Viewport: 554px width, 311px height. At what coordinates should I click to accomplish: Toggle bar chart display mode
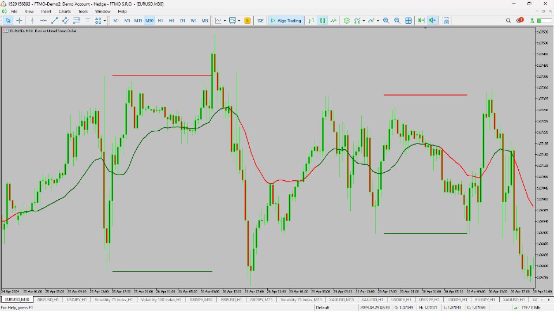click(311, 21)
